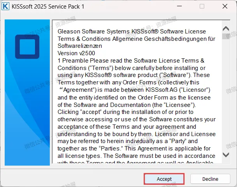Click the KISSsoft logo icon in title bar
Viewport: 237px width, 187px height.
(x=5, y=6)
